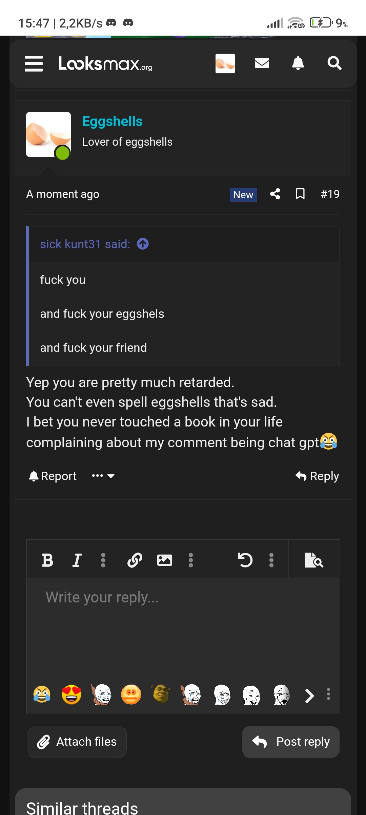366x815 pixels.
Task: Open the private messages envelope icon
Action: 262,63
